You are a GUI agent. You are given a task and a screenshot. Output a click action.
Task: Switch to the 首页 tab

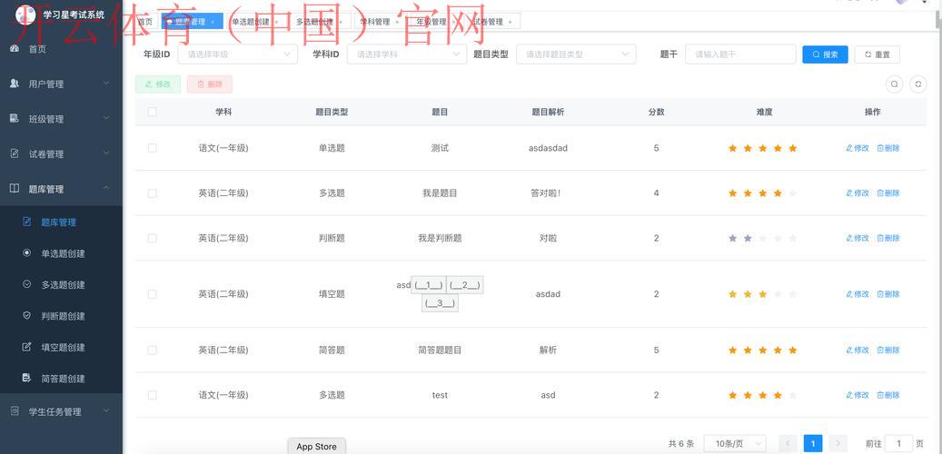coord(146,22)
